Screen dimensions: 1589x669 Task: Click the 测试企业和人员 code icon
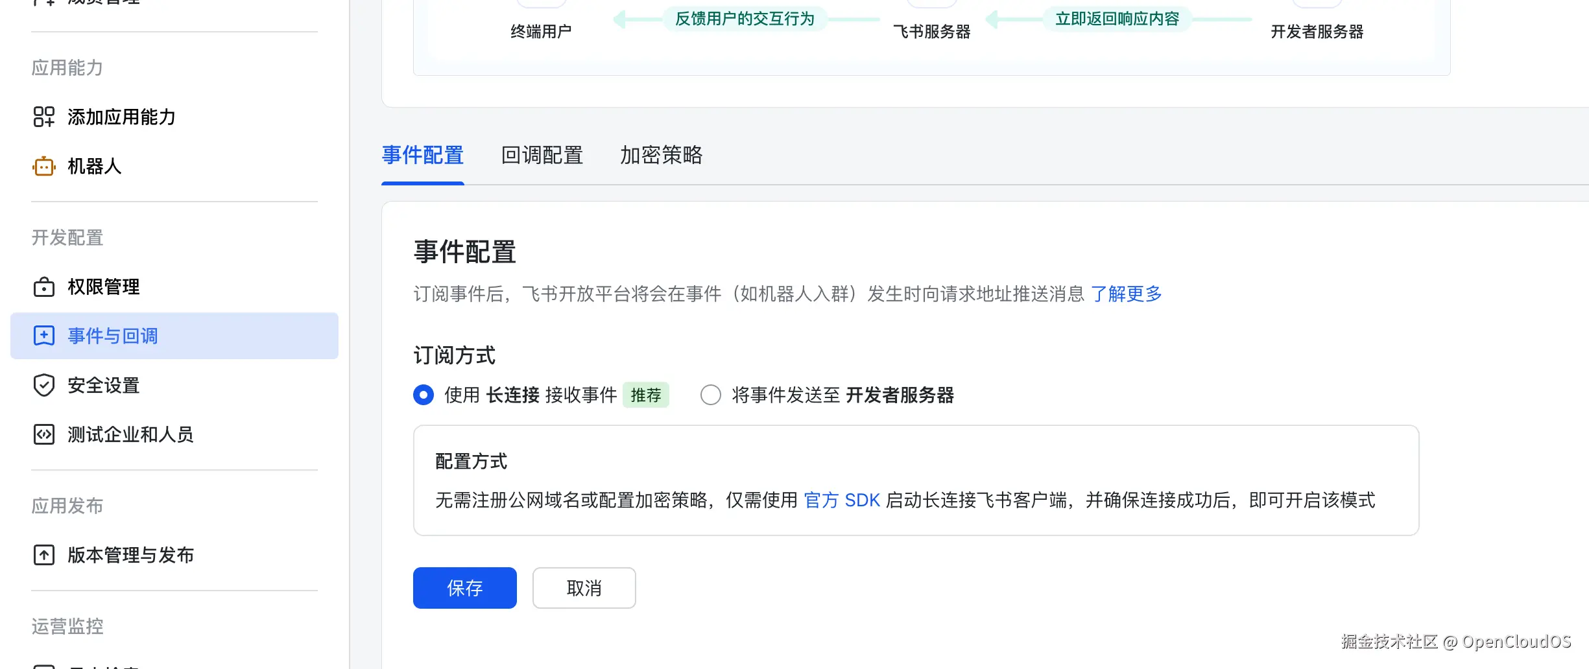coord(43,434)
